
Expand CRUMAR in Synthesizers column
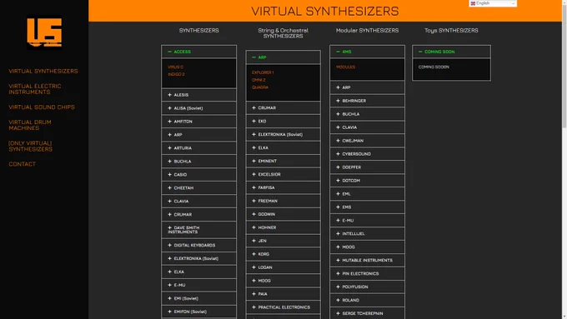tap(199, 214)
